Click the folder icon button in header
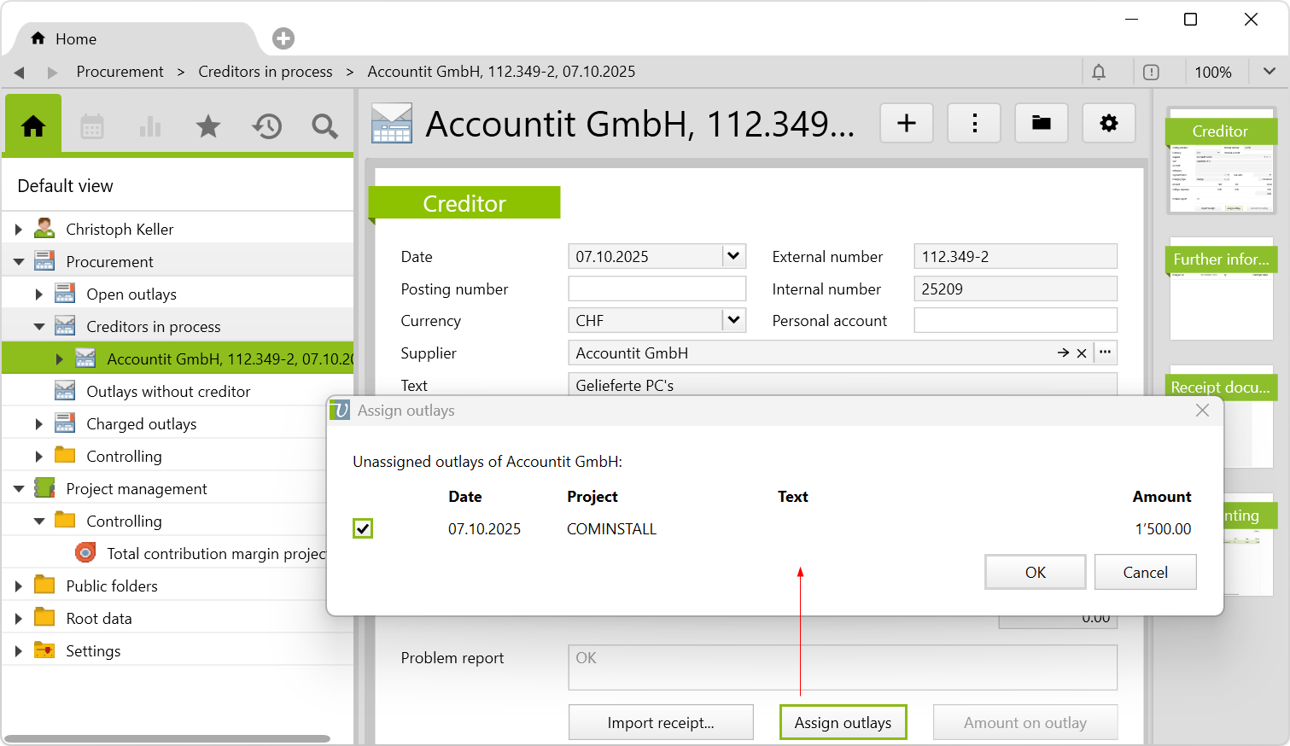Image resolution: width=1290 pixels, height=746 pixels. click(1041, 124)
